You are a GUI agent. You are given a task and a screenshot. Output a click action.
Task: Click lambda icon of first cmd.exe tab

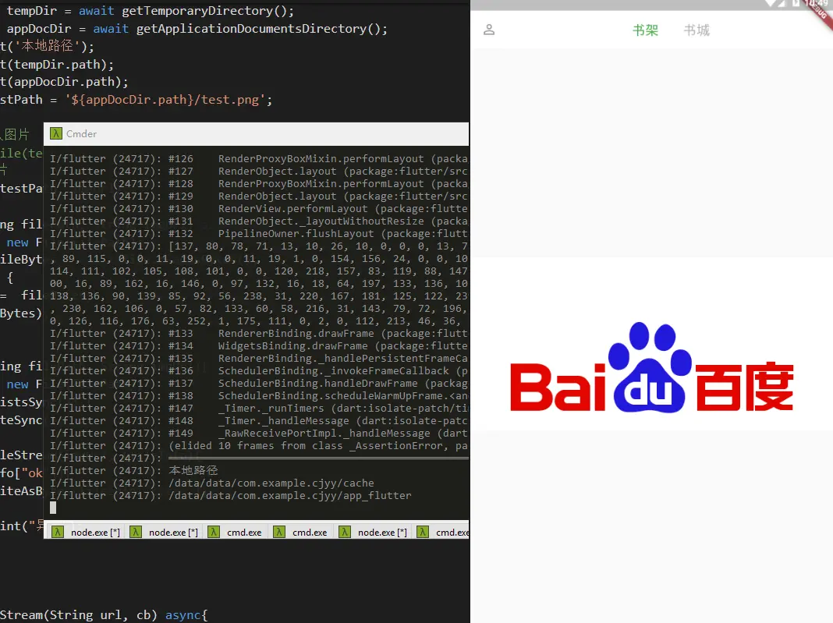[214, 533]
